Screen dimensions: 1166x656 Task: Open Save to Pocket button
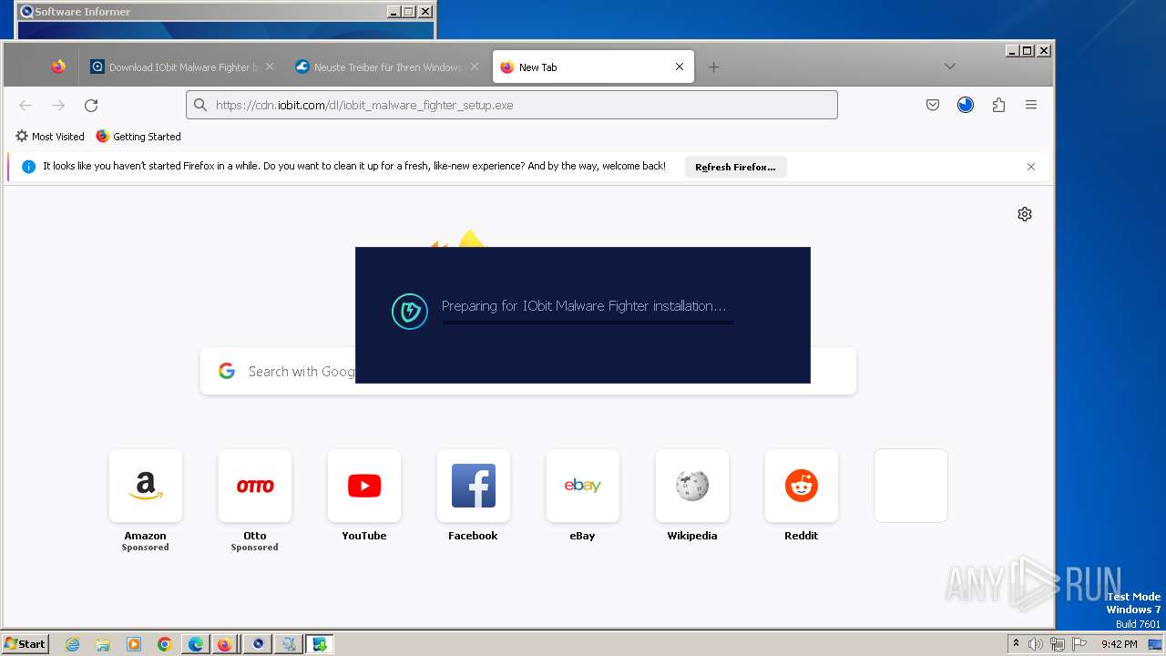(933, 105)
